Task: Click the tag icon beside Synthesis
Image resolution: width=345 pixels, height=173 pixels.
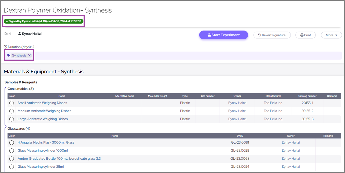Action: (x=9, y=55)
